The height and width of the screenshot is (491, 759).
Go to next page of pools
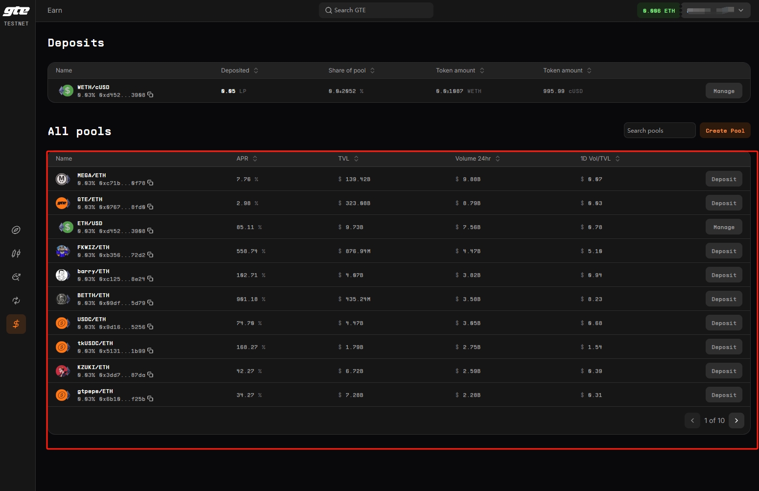click(x=736, y=421)
